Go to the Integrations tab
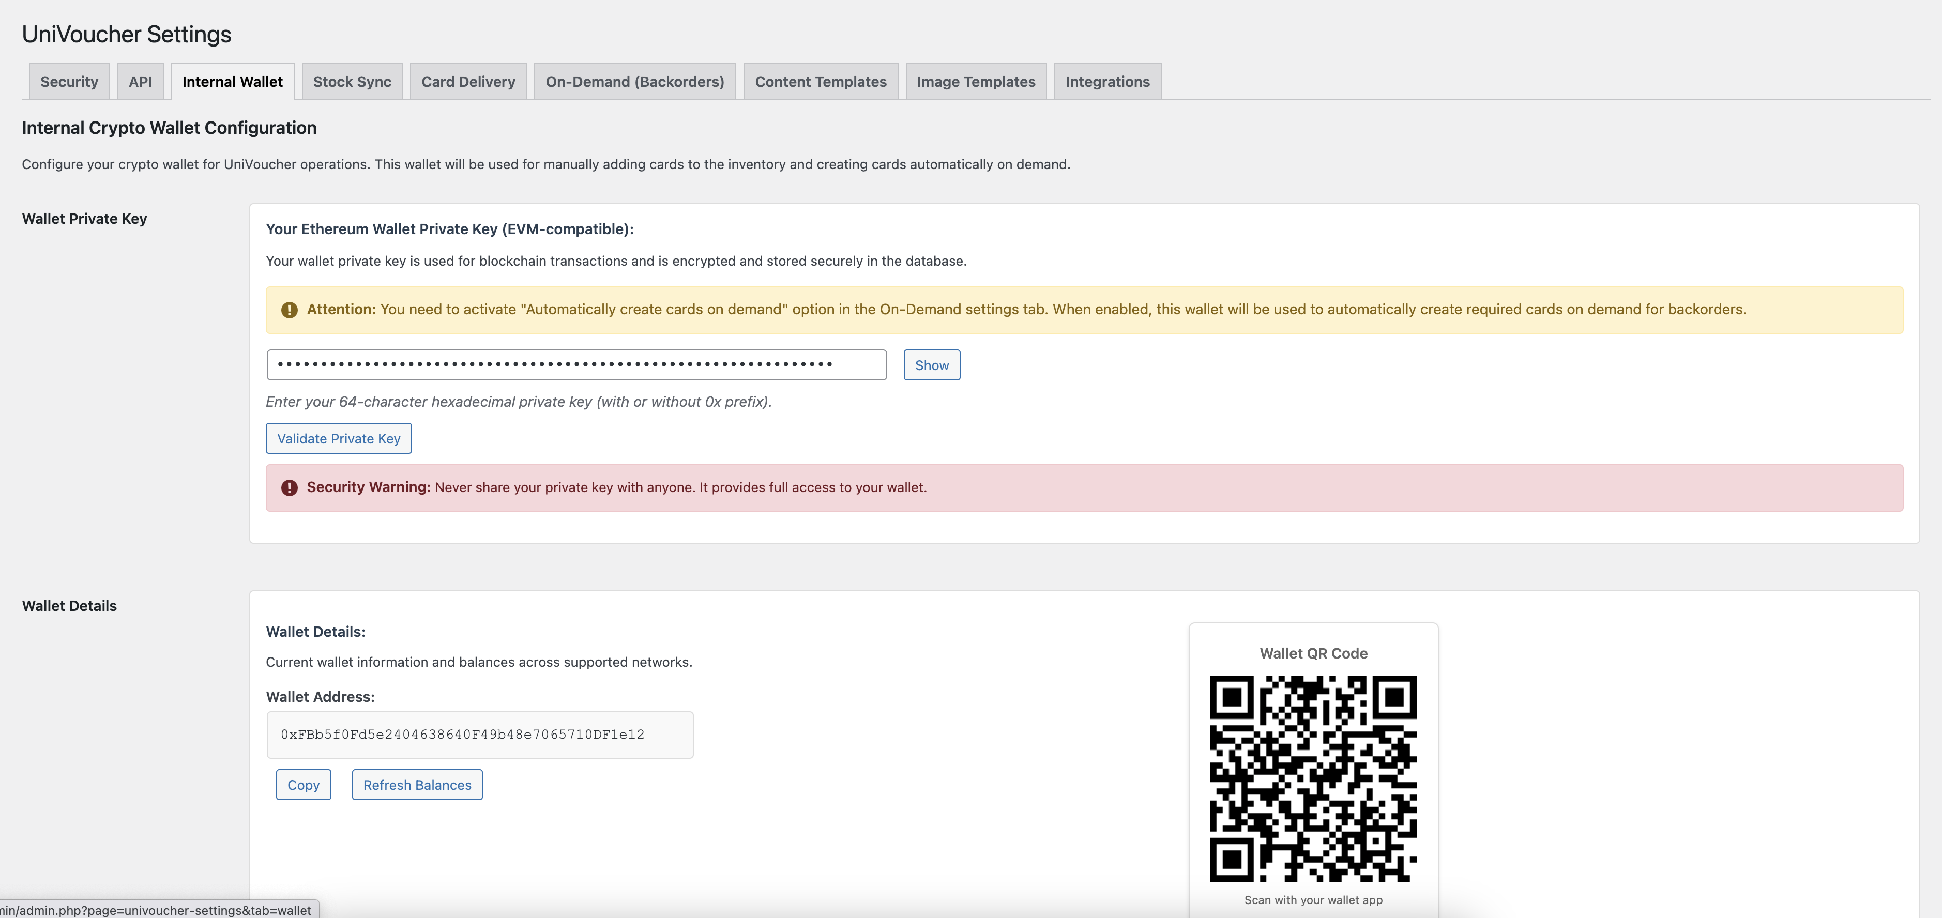 click(1106, 81)
